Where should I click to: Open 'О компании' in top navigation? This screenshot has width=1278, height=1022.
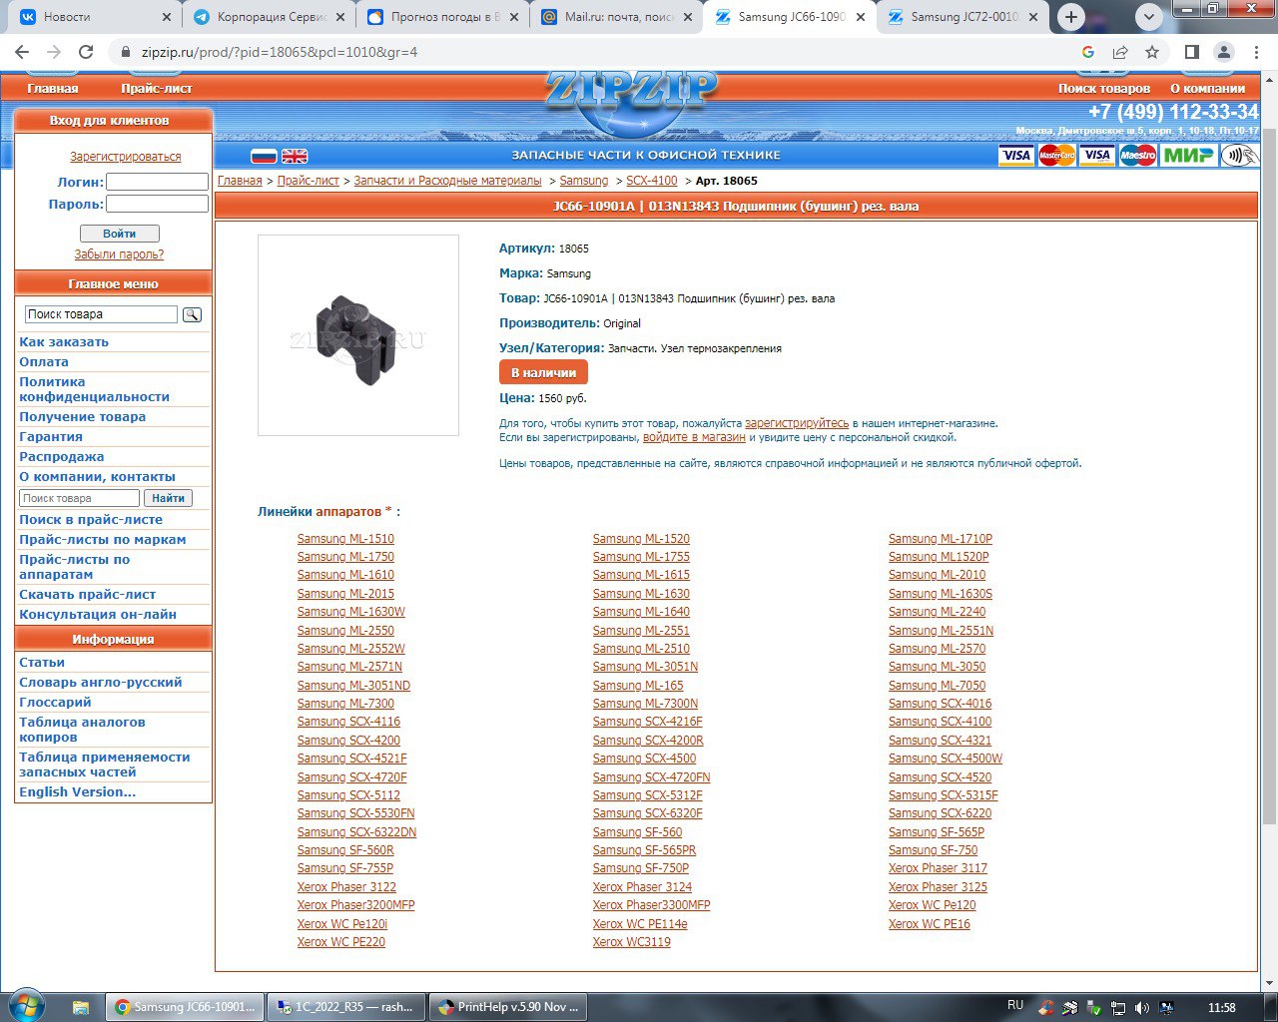coord(1208,89)
